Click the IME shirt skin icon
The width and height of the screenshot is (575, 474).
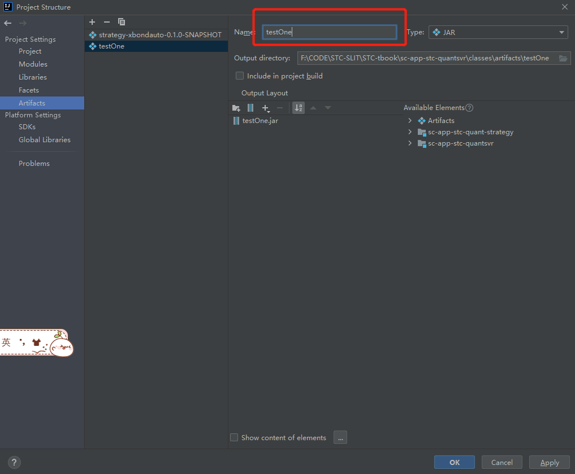[x=36, y=343]
